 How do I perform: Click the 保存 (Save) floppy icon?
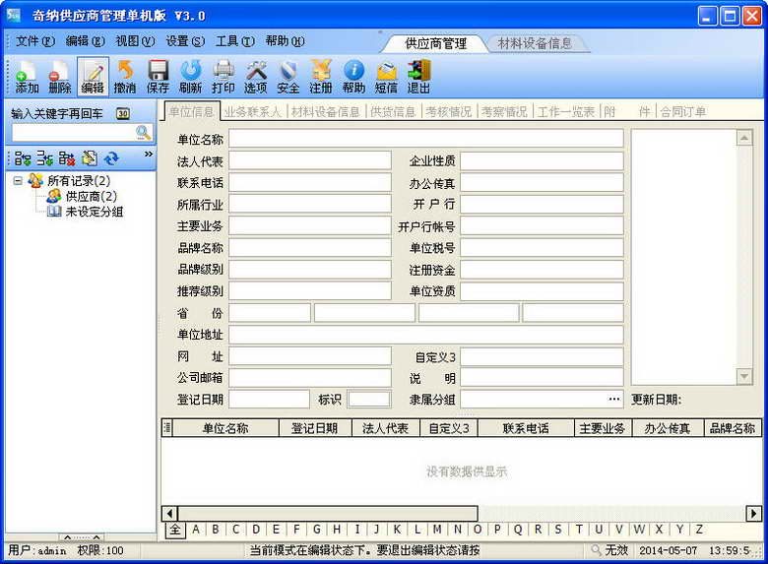[158, 77]
